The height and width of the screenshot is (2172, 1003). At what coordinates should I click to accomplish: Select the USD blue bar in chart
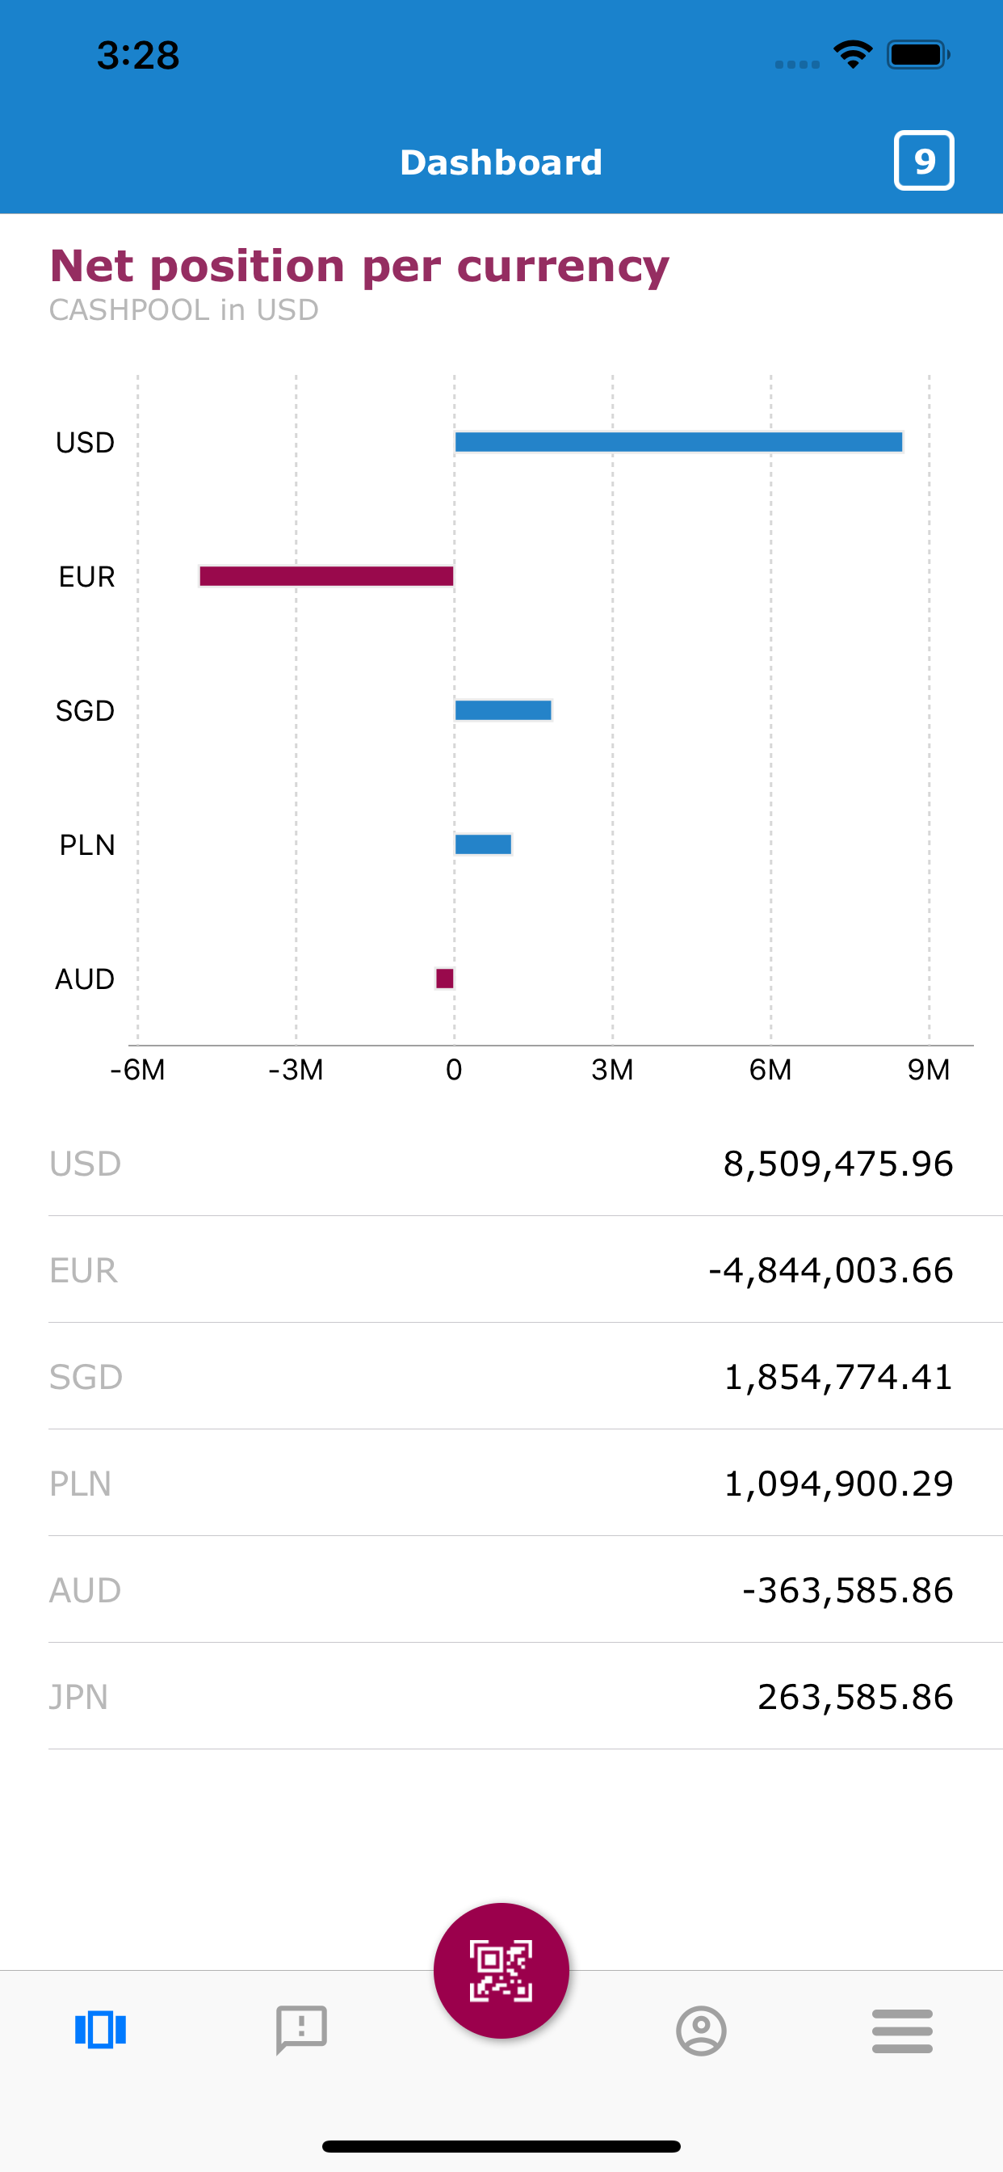click(678, 442)
